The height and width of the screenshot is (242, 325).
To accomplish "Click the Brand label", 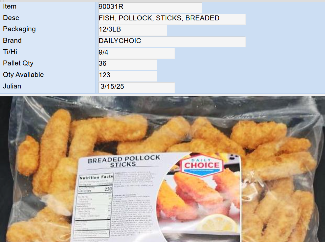I will point(12,40).
